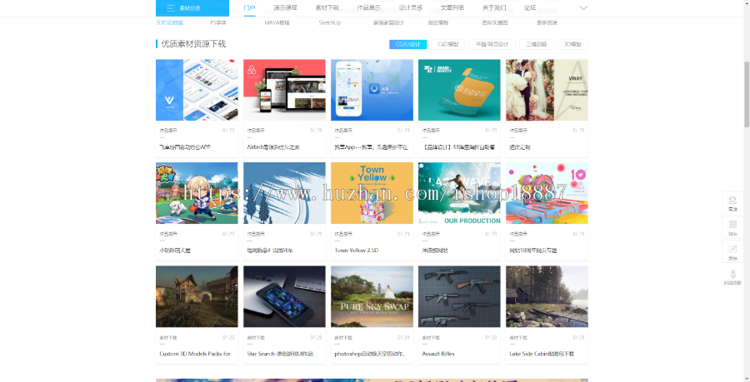Open the Assault Rifles thumbnail
The height and width of the screenshot is (382, 750).
tap(459, 296)
